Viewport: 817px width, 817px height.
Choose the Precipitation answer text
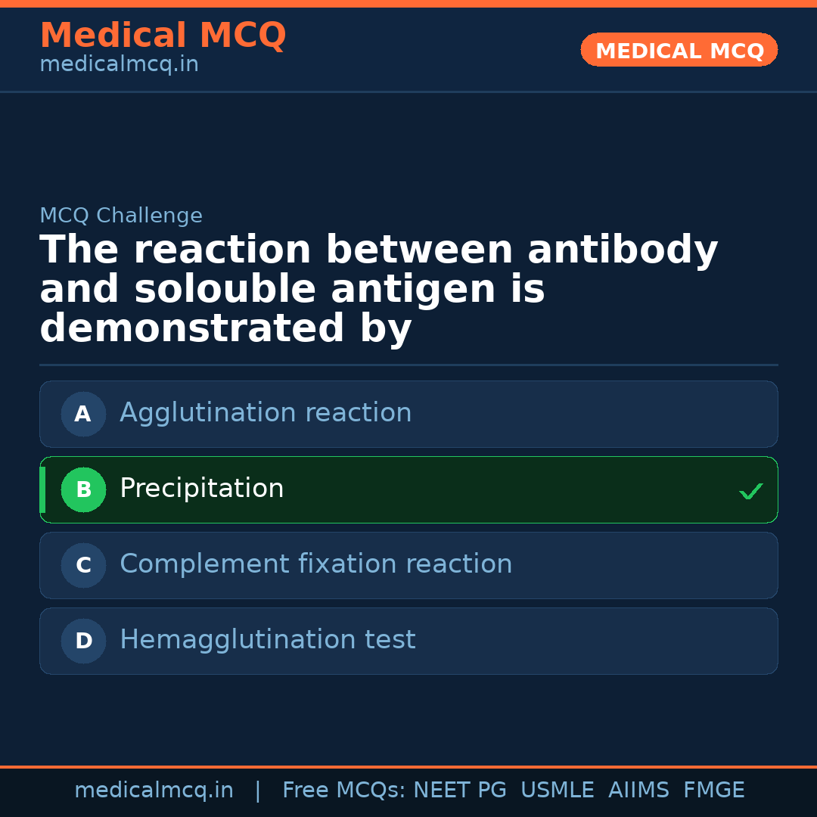point(201,489)
